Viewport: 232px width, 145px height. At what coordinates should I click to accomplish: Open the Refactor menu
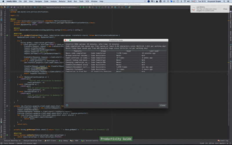[62, 1]
